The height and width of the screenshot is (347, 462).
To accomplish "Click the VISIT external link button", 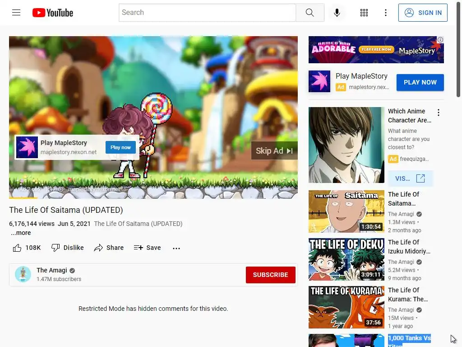I will pos(410,178).
